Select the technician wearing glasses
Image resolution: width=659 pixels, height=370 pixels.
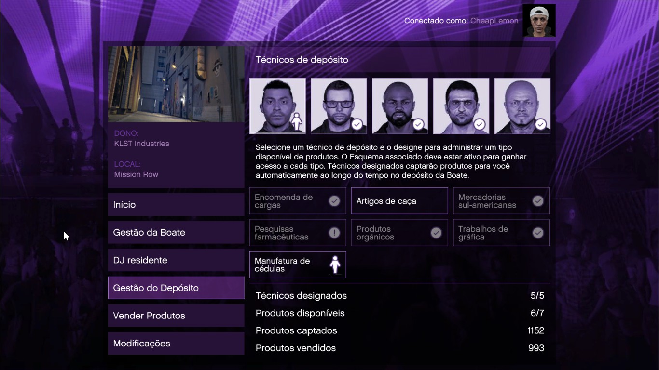pos(339,106)
